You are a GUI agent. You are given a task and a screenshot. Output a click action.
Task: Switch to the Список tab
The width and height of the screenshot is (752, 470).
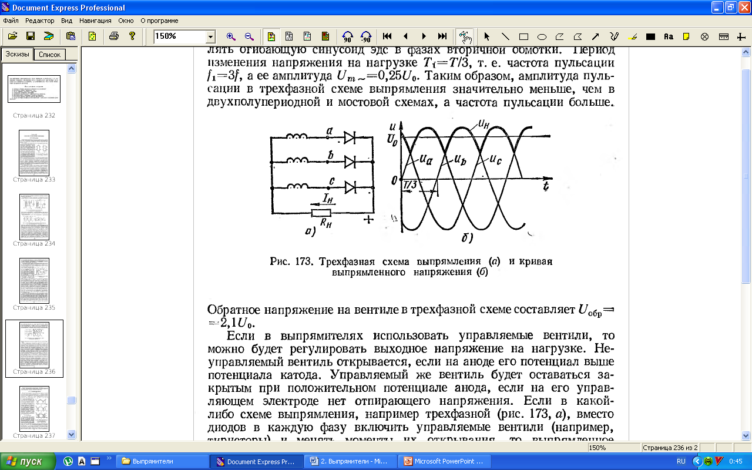[x=49, y=55]
